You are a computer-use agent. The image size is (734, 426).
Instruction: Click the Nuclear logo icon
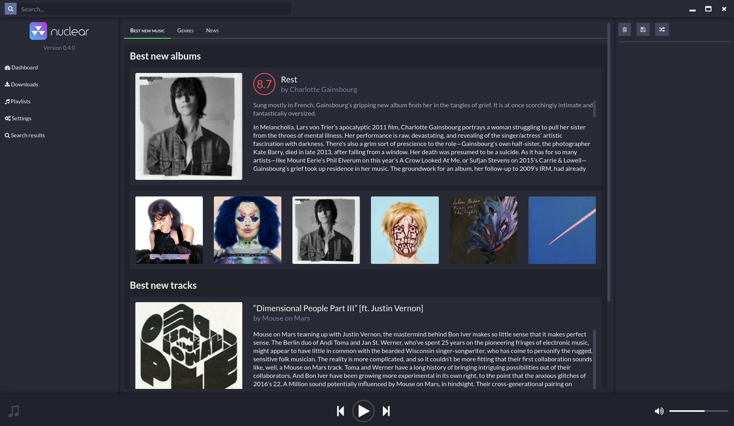pos(38,31)
